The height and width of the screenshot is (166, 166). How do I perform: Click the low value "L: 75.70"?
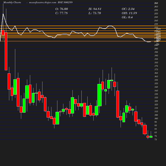tap(95, 13)
